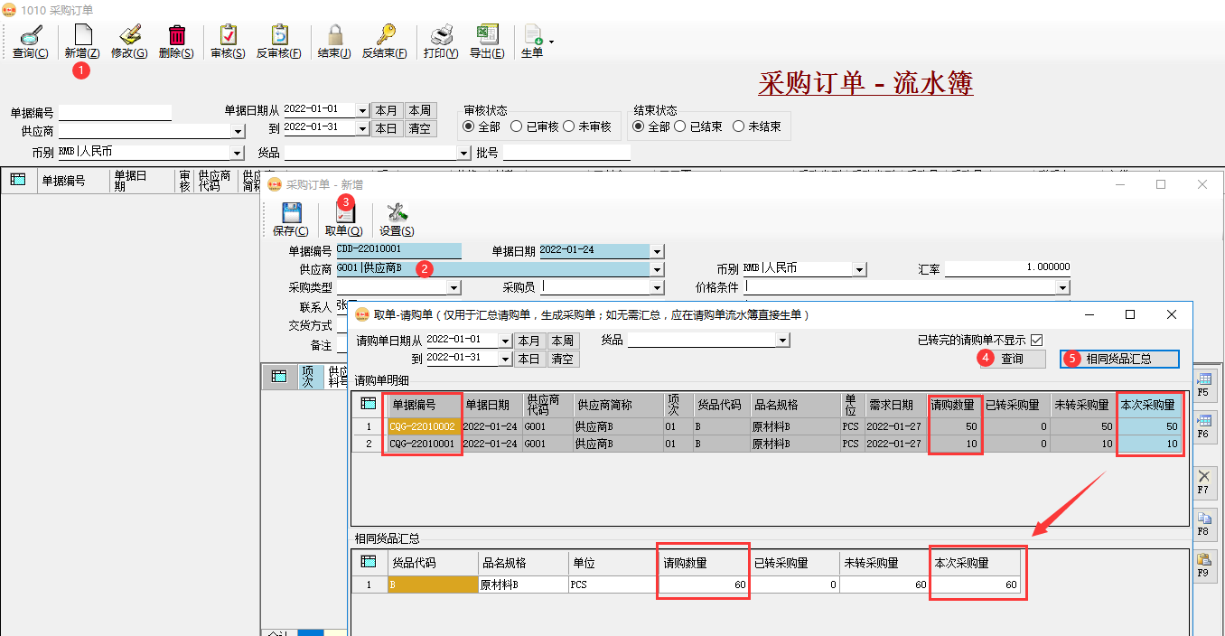The width and height of the screenshot is (1225, 636).
Task: Click the 导出 Excel export icon
Action: click(x=487, y=36)
